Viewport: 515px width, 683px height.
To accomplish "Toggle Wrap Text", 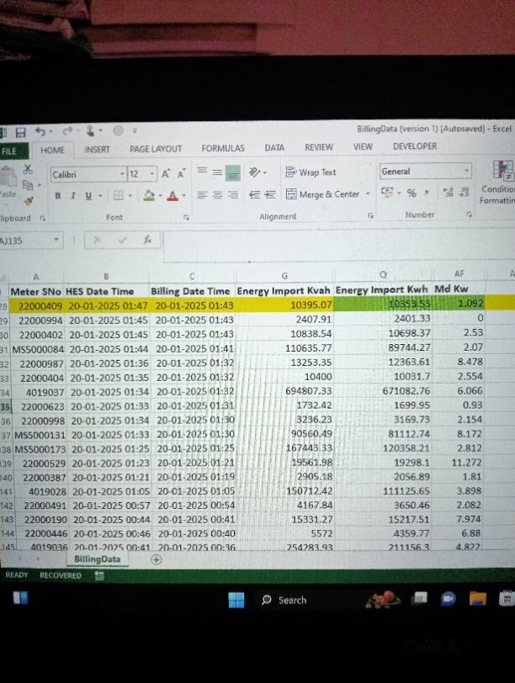I will pyautogui.click(x=311, y=172).
